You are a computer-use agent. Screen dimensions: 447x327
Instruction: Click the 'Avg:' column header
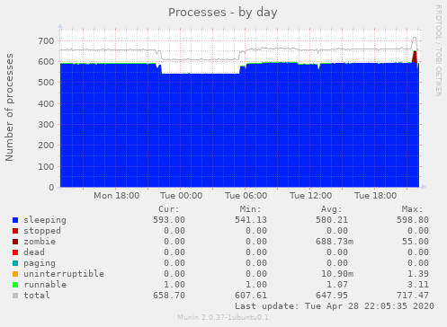[x=331, y=209]
